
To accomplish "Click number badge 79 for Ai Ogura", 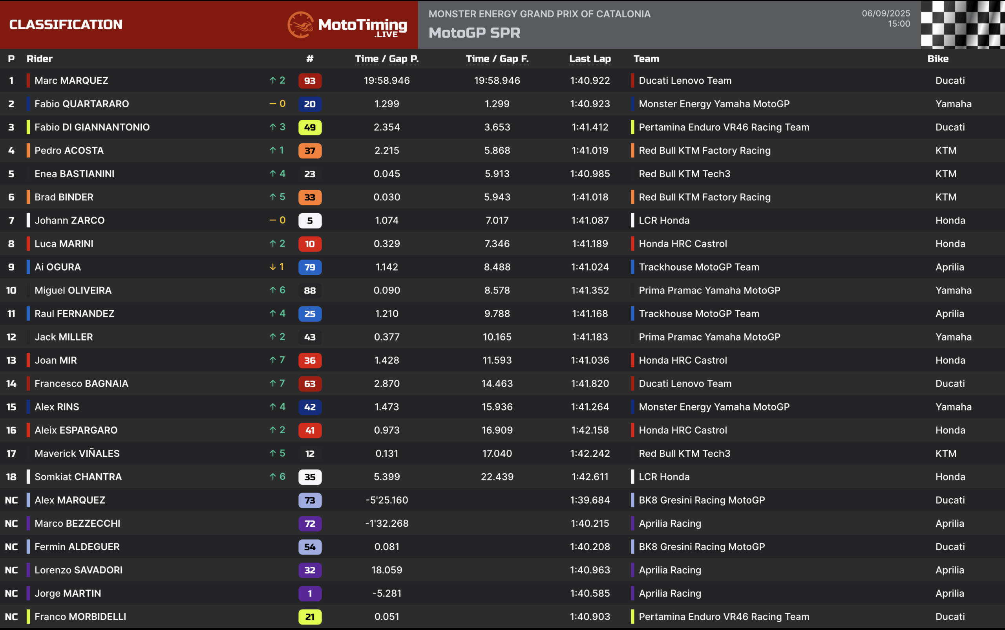I will point(310,267).
